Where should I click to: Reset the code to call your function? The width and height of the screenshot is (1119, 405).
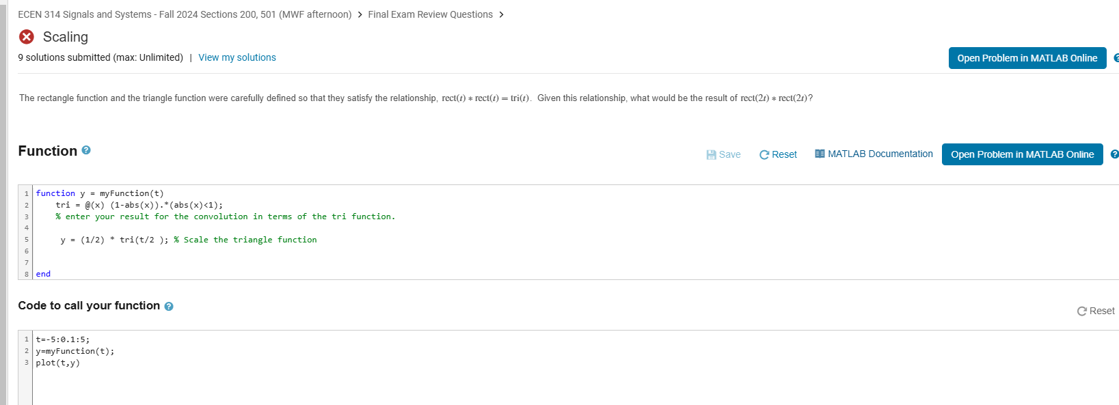1096,311
